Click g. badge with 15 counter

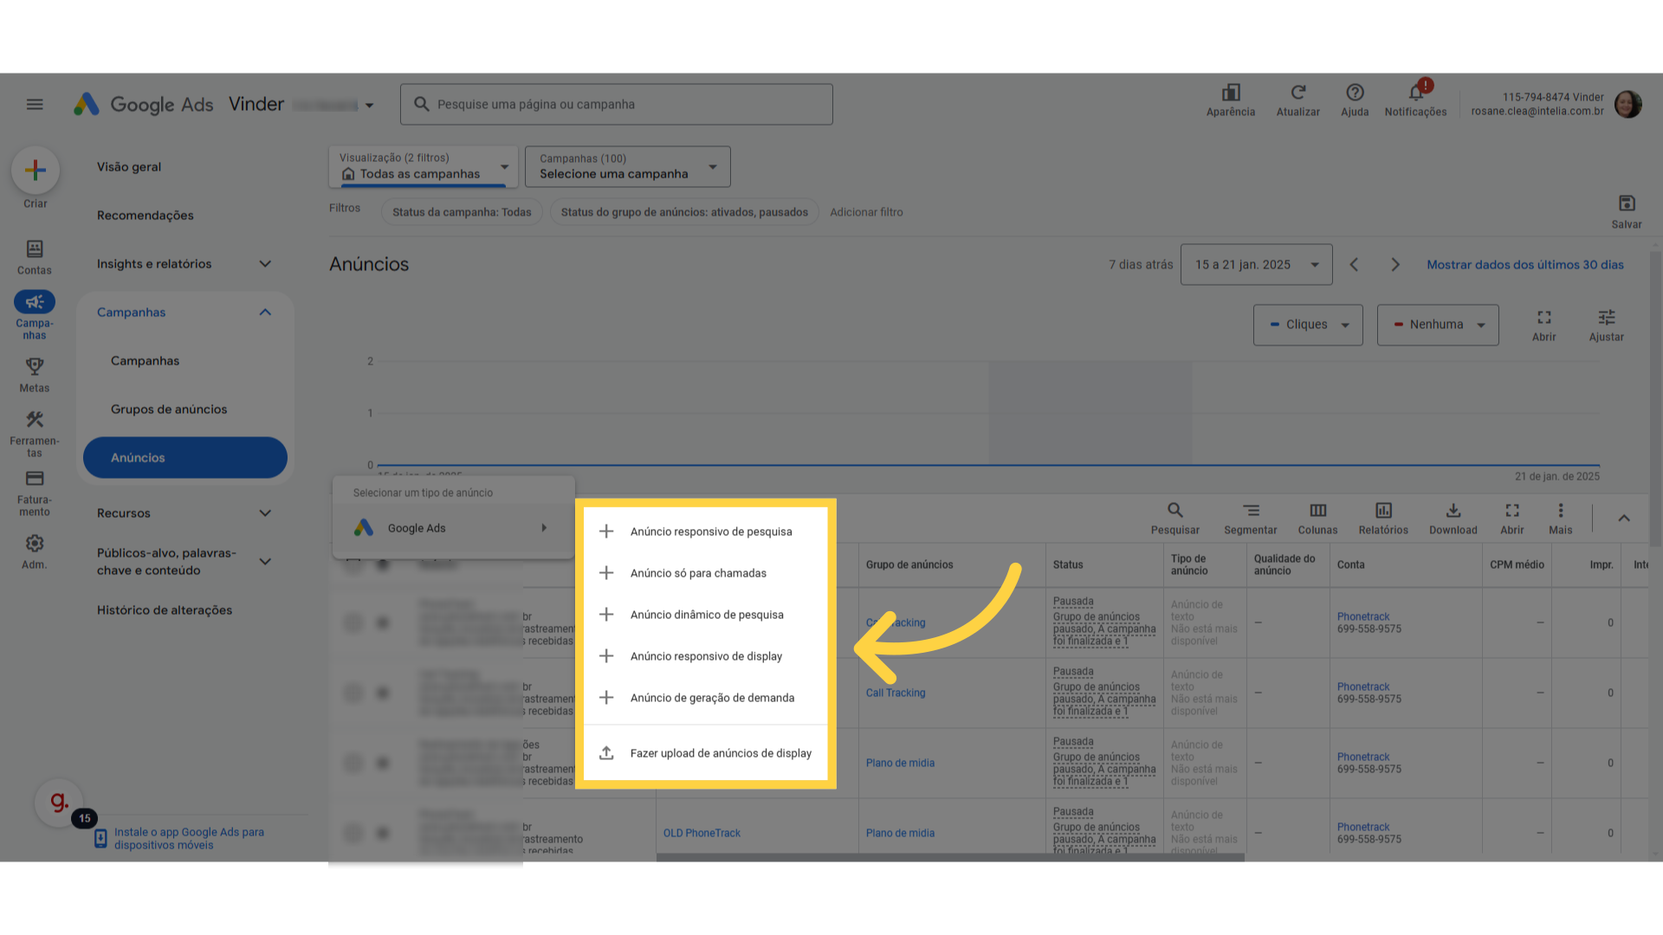(x=59, y=803)
